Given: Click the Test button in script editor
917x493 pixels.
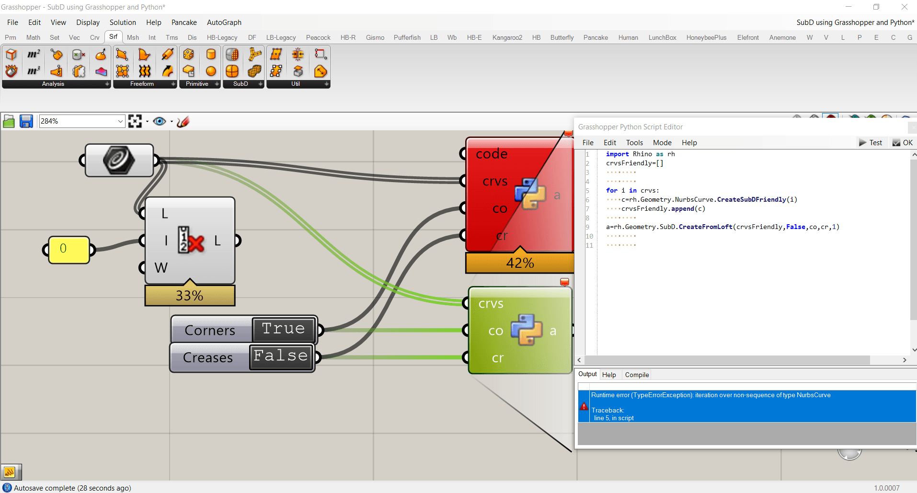Looking at the screenshot, I should pyautogui.click(x=871, y=143).
